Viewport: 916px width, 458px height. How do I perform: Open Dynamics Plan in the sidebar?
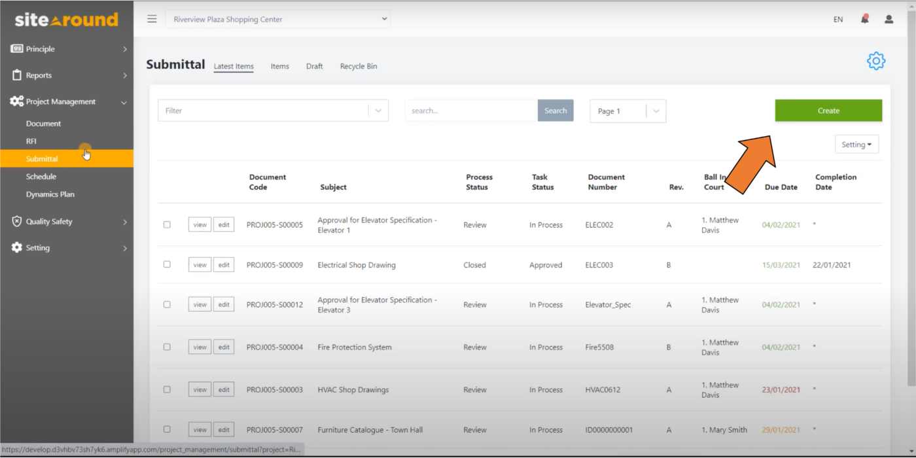click(50, 194)
